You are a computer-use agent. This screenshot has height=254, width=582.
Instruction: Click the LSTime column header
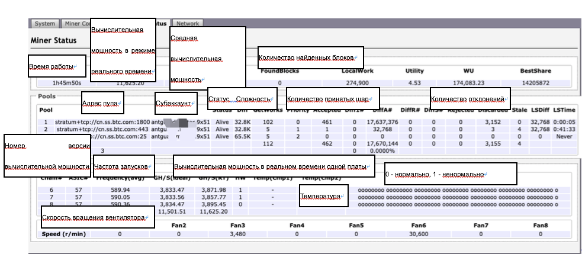(x=564, y=110)
